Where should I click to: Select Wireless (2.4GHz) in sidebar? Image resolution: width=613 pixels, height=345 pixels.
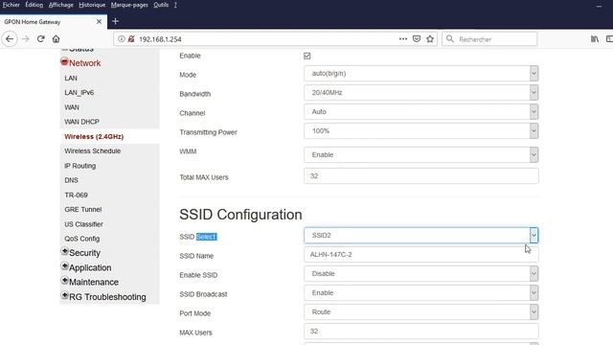point(94,136)
